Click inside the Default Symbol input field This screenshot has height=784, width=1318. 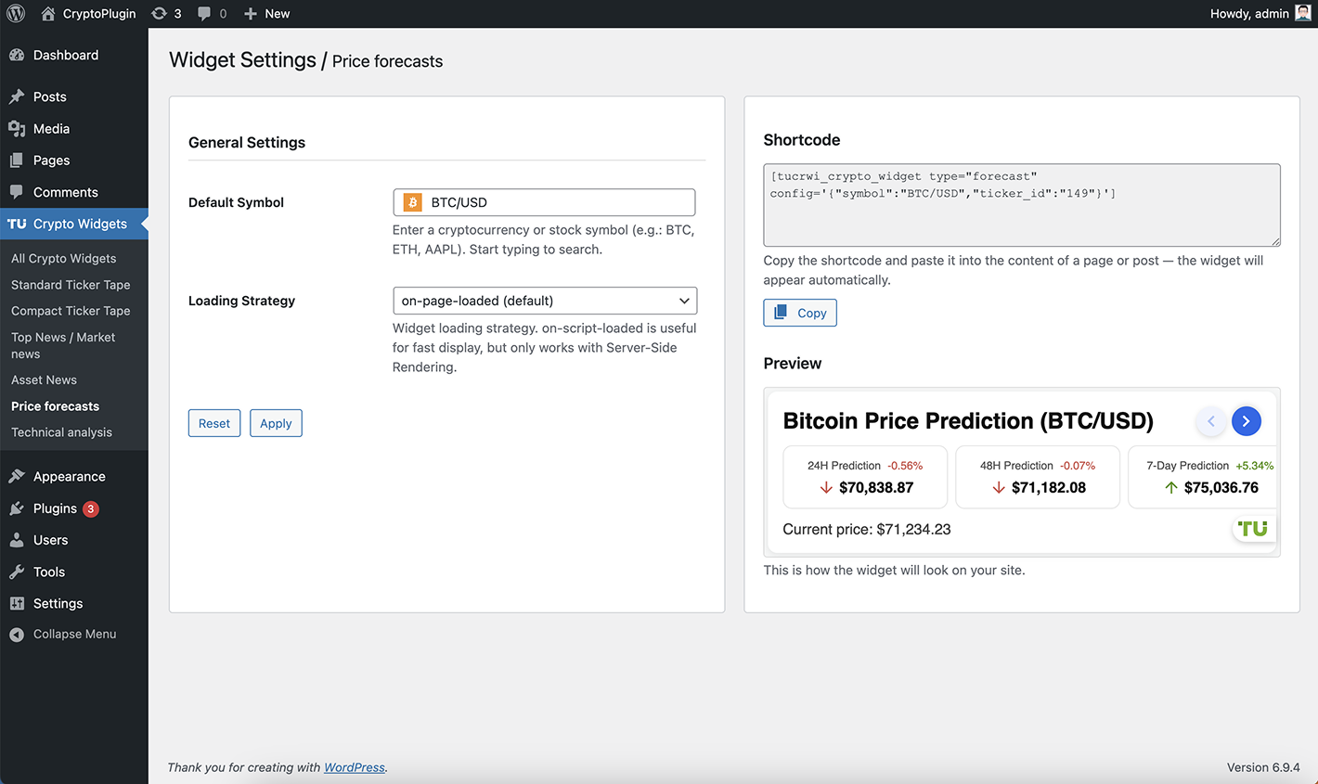pos(557,201)
